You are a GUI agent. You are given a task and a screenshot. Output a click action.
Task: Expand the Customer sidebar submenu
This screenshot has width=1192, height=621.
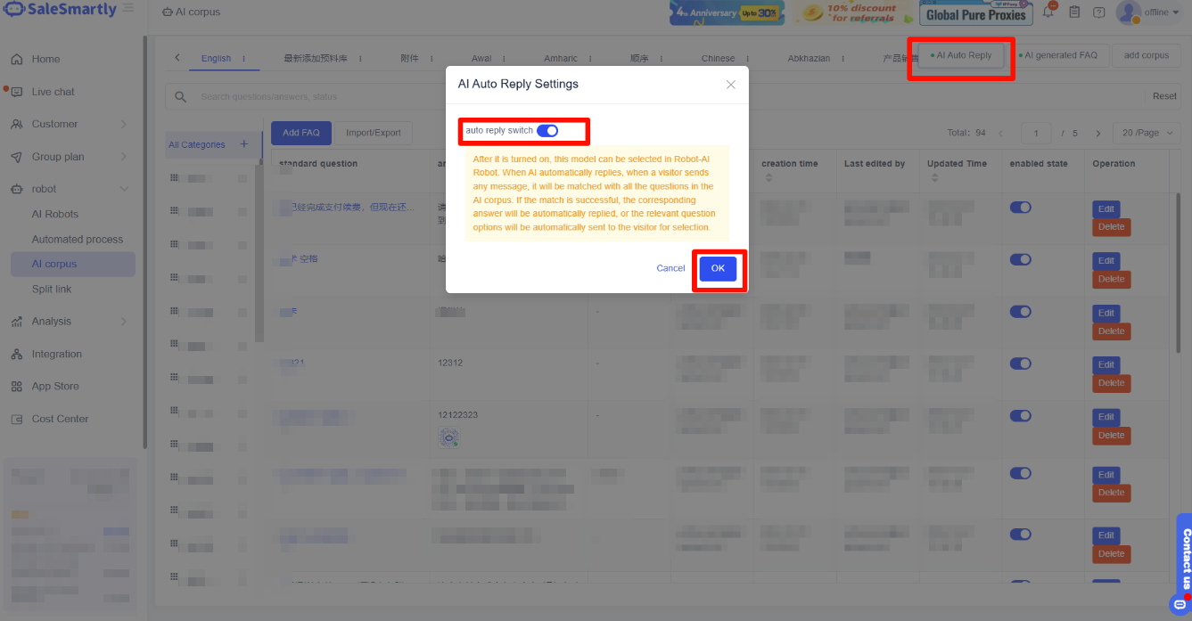point(123,125)
